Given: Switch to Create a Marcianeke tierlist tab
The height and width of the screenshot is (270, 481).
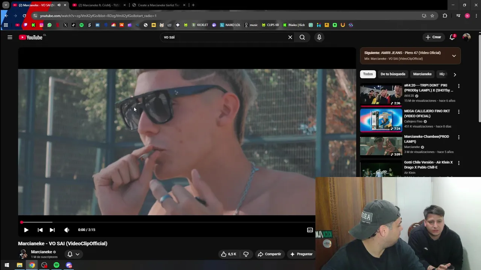Looking at the screenshot, I should [159, 5].
